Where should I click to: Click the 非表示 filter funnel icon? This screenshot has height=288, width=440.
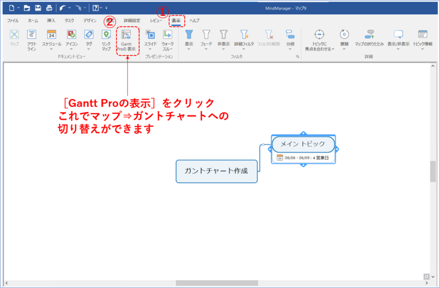tap(223, 35)
